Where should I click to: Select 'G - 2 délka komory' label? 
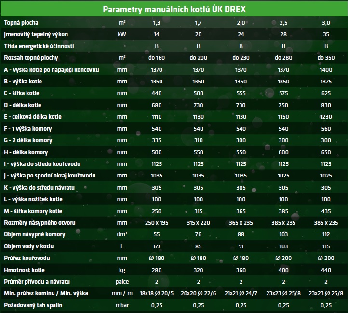[28, 140]
